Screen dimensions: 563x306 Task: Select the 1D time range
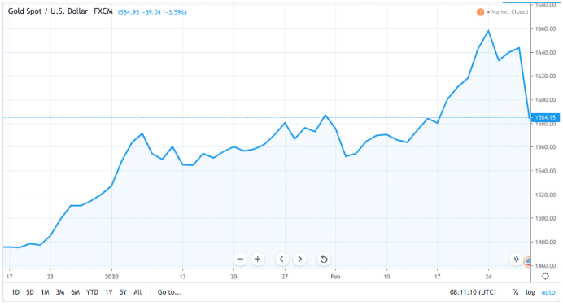15,292
